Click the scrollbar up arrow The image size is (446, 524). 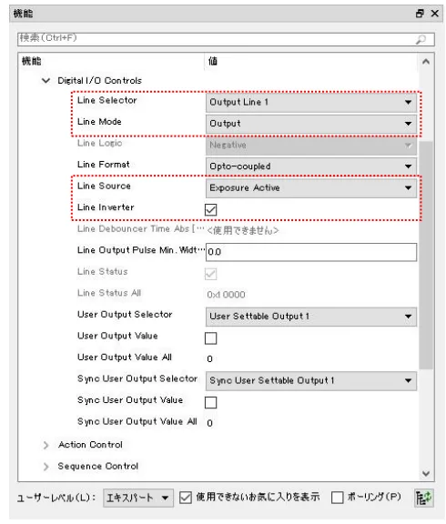(x=426, y=62)
